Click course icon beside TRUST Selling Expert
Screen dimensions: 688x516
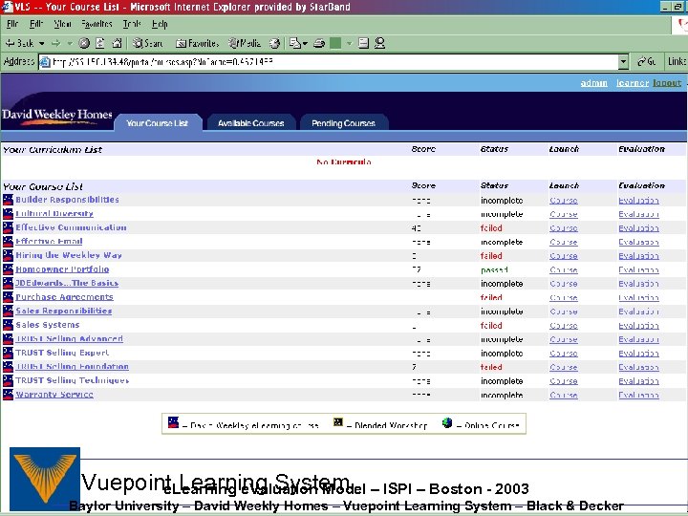8,353
